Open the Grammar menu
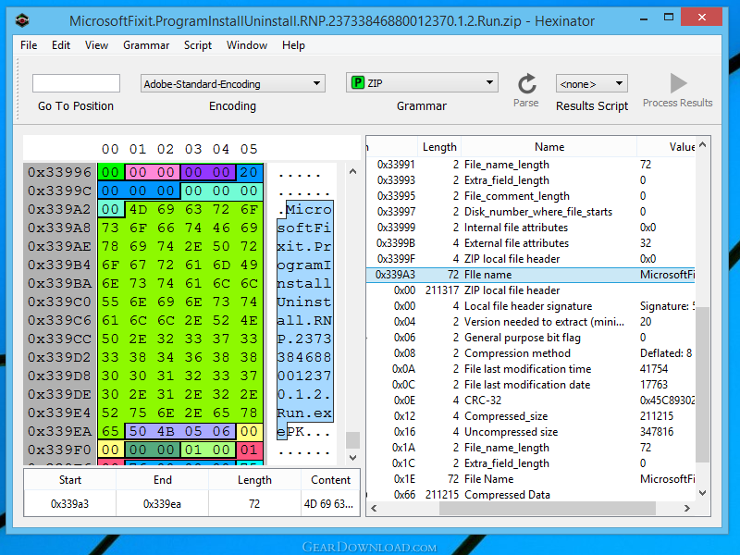This screenshot has width=740, height=555. (146, 45)
